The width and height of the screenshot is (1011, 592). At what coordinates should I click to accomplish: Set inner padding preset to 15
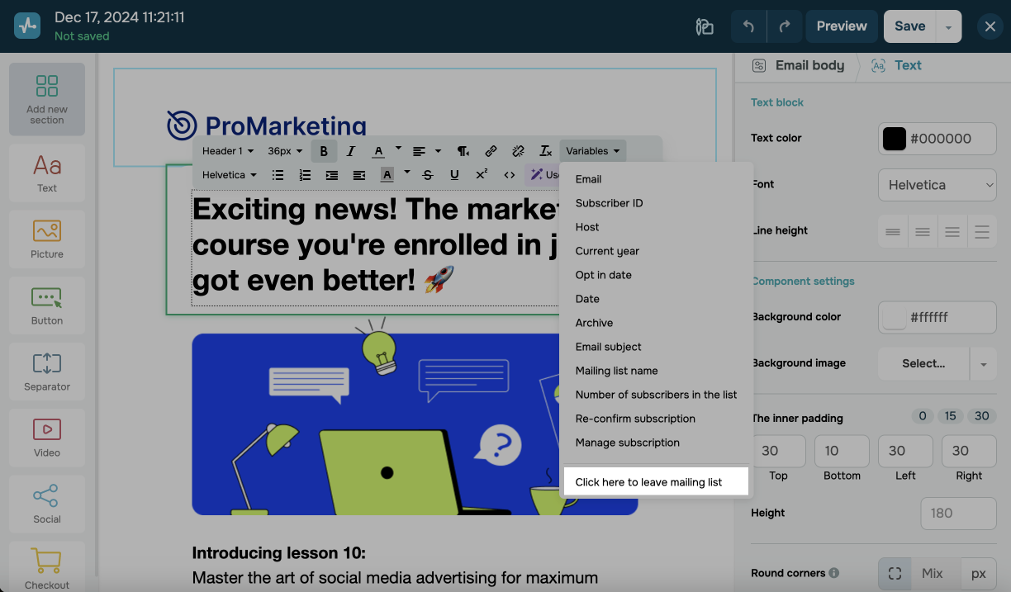click(x=951, y=416)
